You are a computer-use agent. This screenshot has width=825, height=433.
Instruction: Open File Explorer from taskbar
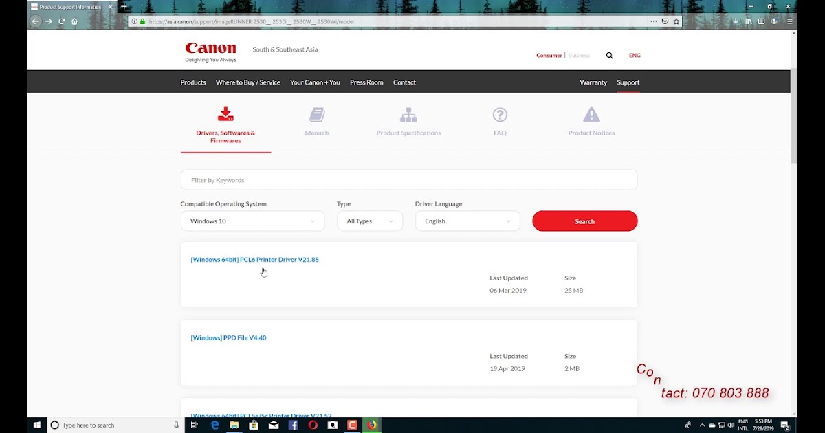[234, 425]
